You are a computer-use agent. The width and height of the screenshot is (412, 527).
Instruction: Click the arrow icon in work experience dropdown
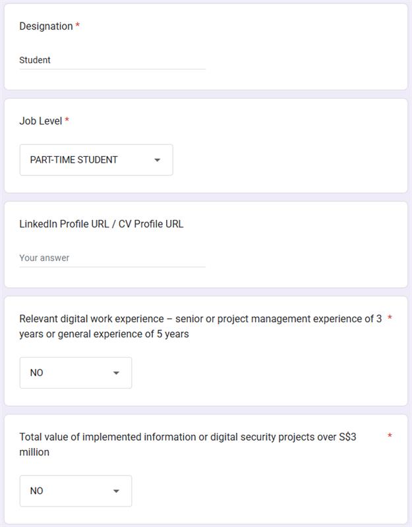[116, 373]
